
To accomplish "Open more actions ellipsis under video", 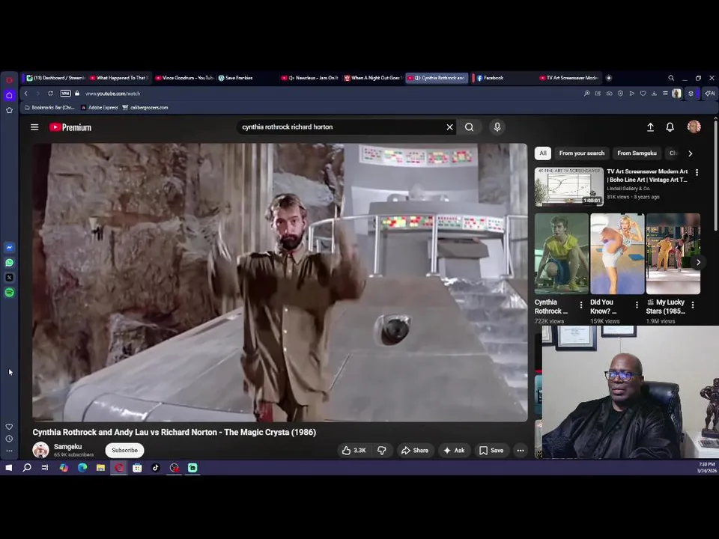I will [x=521, y=451].
